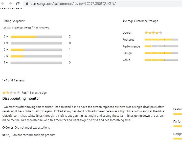The width and height of the screenshot is (182, 143).
Task: Click the Performance average rating bar
Action: point(161,46)
